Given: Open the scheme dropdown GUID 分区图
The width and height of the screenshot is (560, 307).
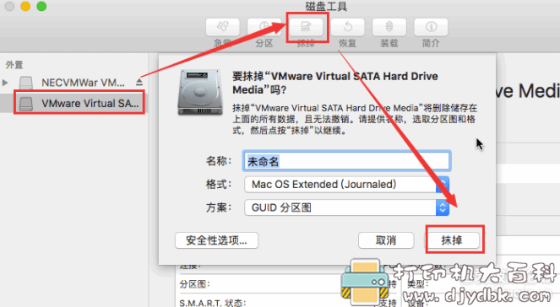Looking at the screenshot, I should [346, 207].
